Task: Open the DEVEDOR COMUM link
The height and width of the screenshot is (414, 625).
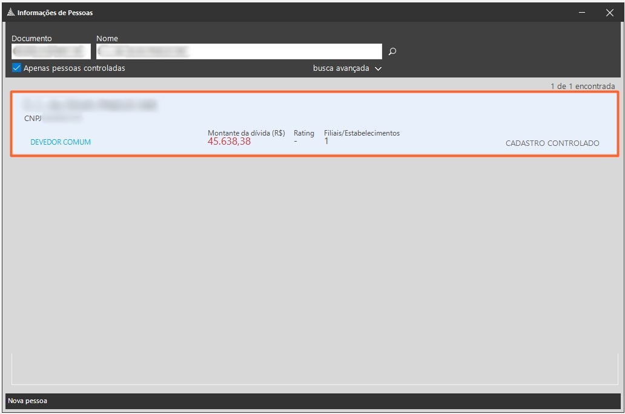Action: pos(61,142)
